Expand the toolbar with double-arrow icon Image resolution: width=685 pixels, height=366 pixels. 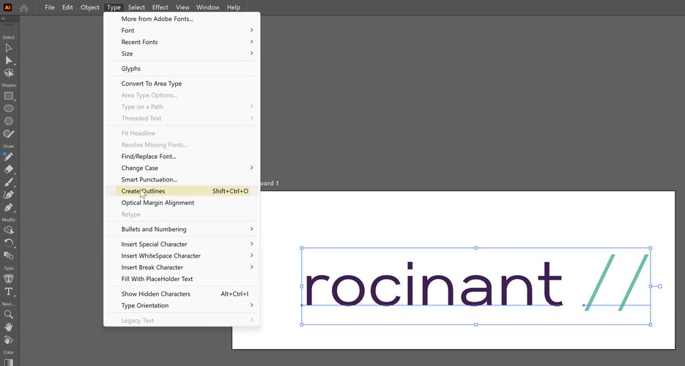tap(3, 19)
